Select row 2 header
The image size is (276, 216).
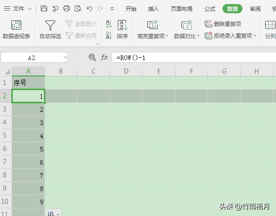click(6, 96)
